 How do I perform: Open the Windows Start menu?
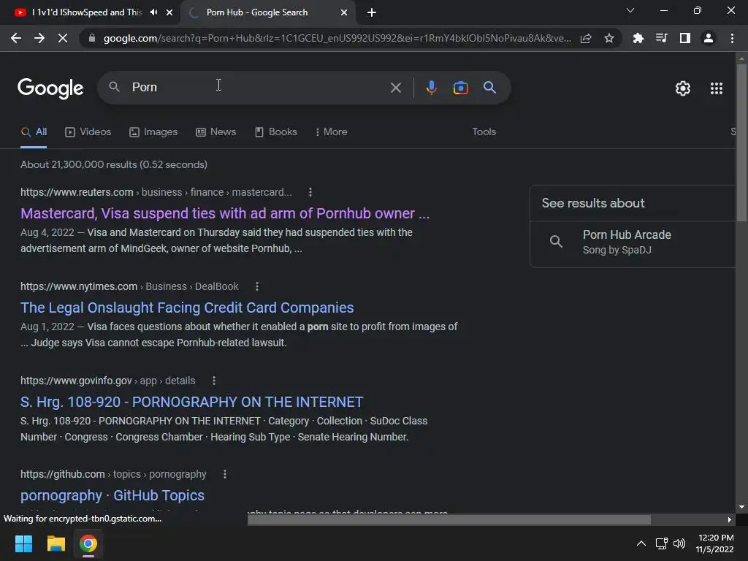23,543
